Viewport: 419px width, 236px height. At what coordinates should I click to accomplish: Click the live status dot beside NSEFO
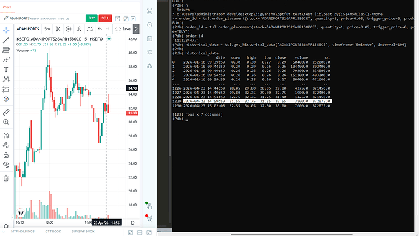109,39
